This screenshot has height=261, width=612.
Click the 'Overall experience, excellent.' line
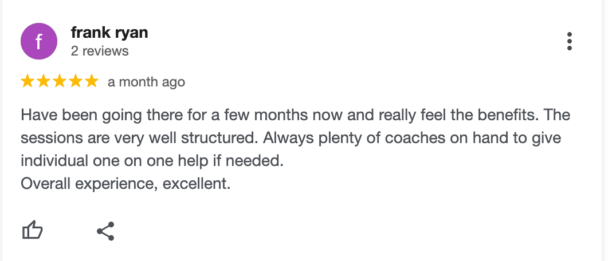tap(125, 184)
